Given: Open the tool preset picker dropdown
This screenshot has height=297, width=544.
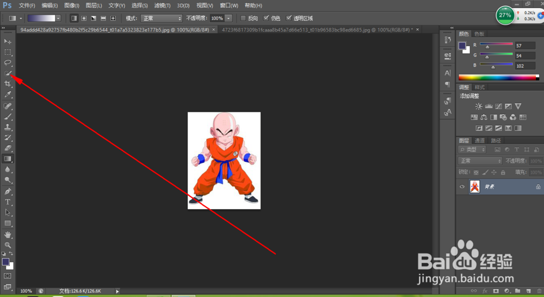Looking at the screenshot, I should (21, 18).
